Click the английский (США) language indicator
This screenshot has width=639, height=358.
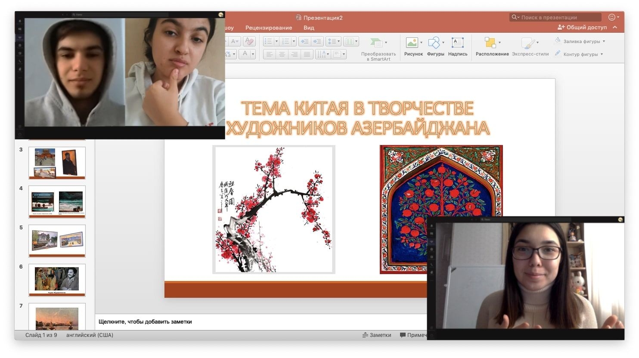tap(90, 335)
